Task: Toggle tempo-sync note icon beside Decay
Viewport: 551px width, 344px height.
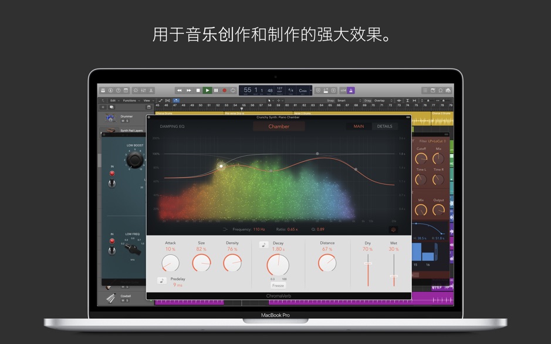Action: pos(263,244)
